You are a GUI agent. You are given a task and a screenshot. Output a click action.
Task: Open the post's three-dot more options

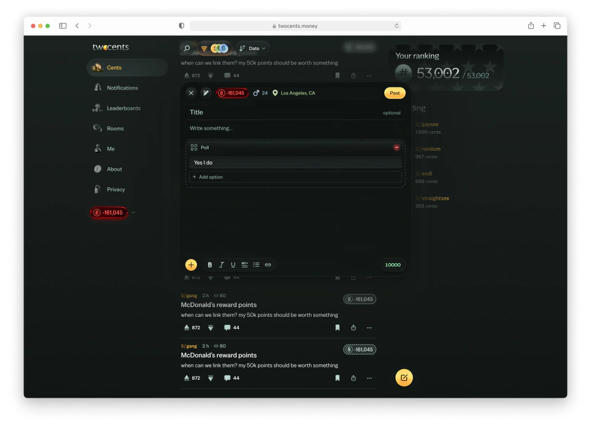point(369,327)
